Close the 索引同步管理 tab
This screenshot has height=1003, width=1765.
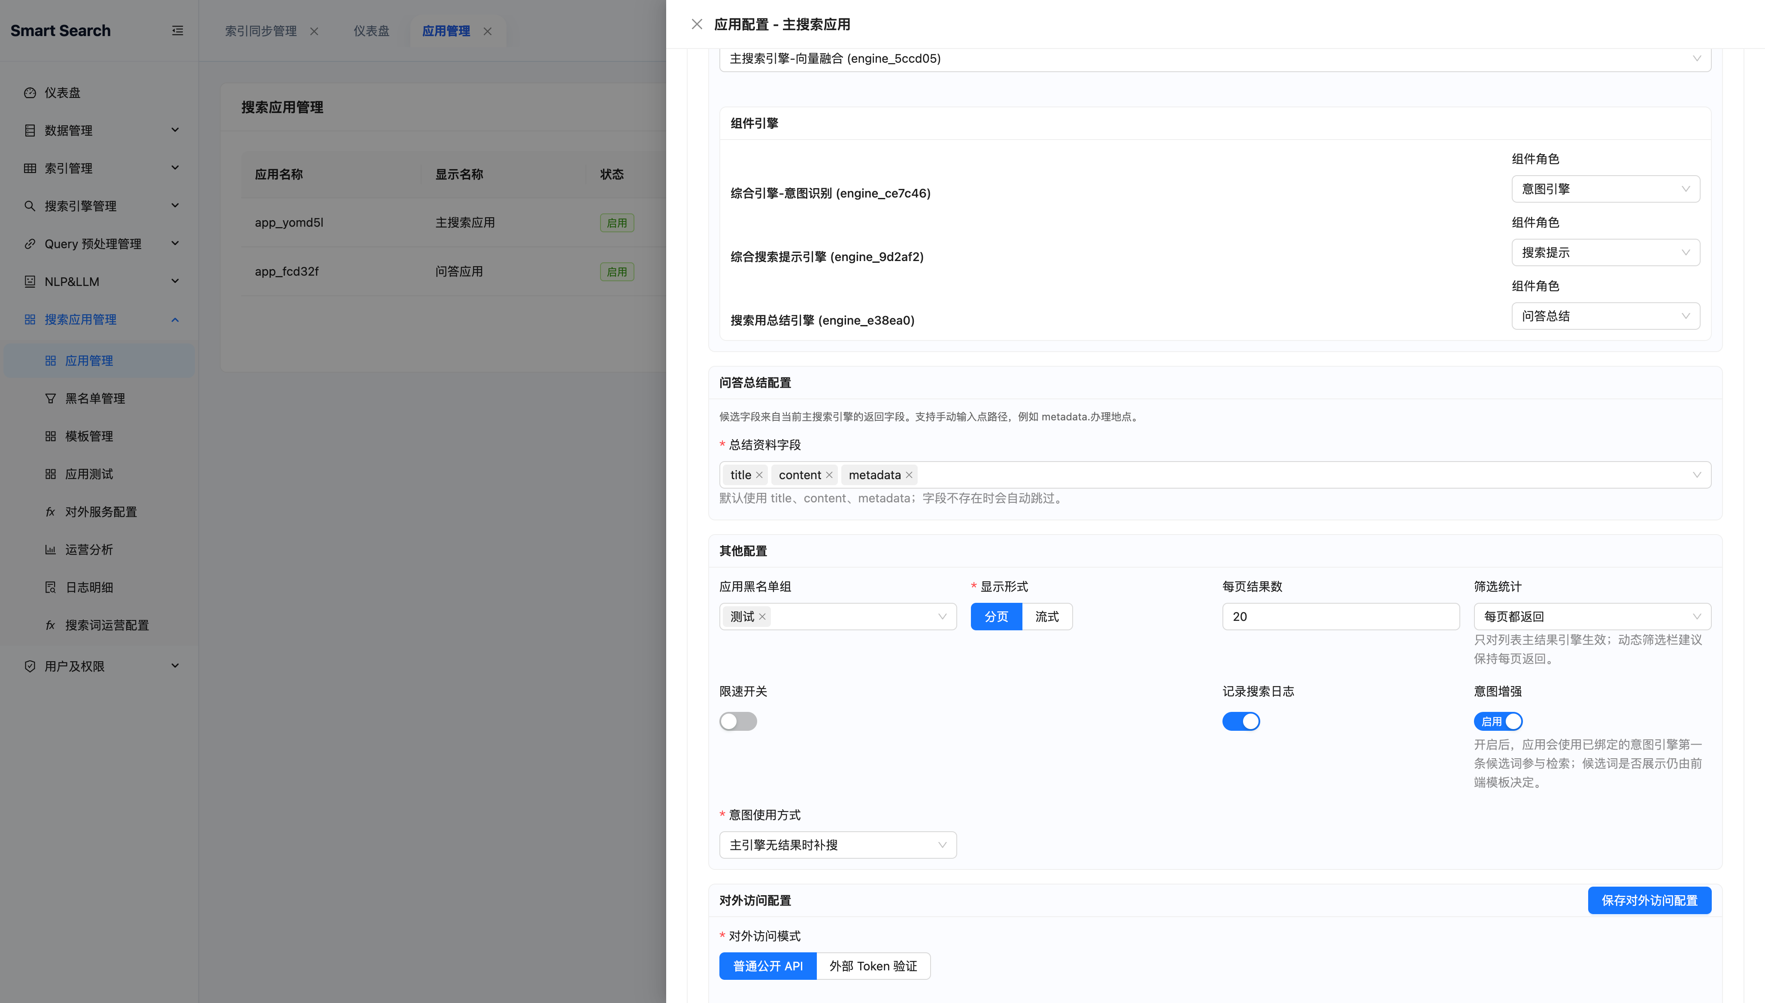(x=314, y=31)
